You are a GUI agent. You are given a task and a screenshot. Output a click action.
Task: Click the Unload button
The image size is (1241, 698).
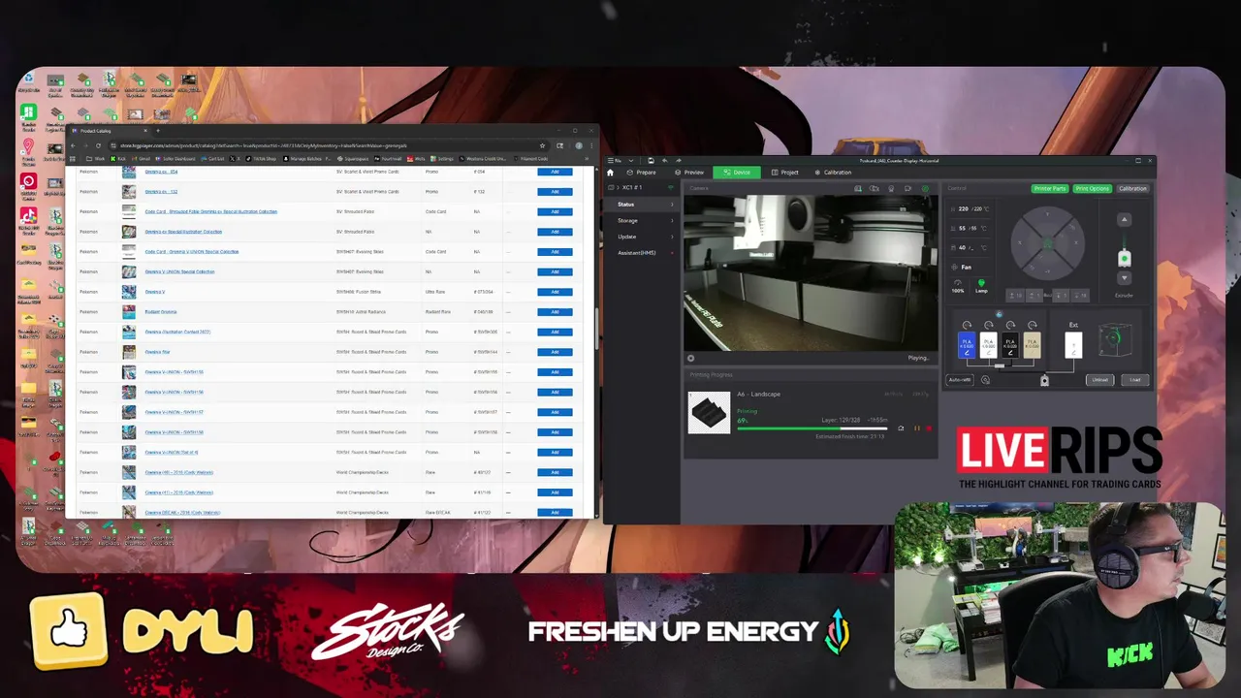tap(1099, 380)
